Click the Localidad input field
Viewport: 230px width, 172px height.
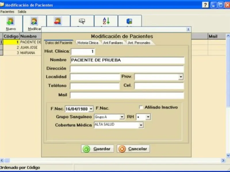pos(95,77)
